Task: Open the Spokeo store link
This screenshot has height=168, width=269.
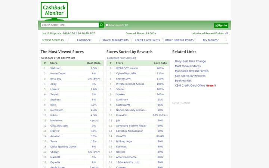Action: tap(120, 94)
